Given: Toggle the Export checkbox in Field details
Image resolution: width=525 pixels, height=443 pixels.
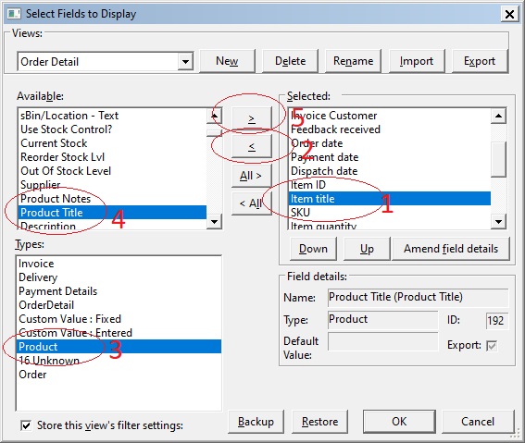Looking at the screenshot, I should pos(492,345).
